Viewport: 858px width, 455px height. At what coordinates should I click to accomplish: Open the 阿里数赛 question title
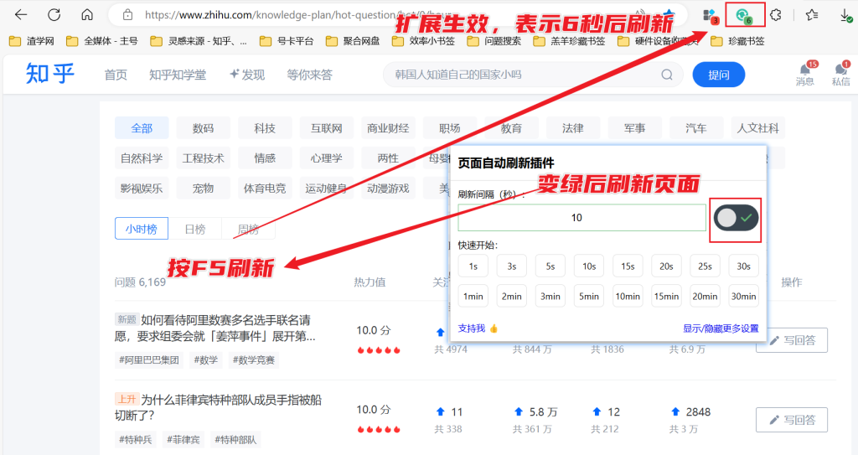(x=215, y=328)
